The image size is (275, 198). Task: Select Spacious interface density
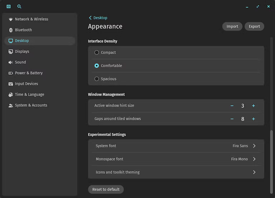(96, 78)
